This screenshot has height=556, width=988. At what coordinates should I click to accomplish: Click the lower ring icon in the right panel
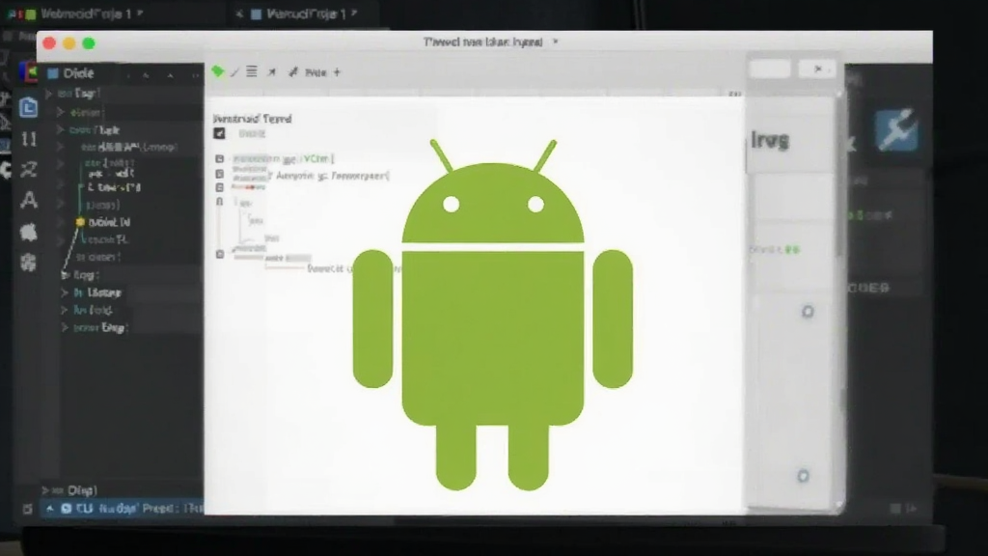(804, 476)
